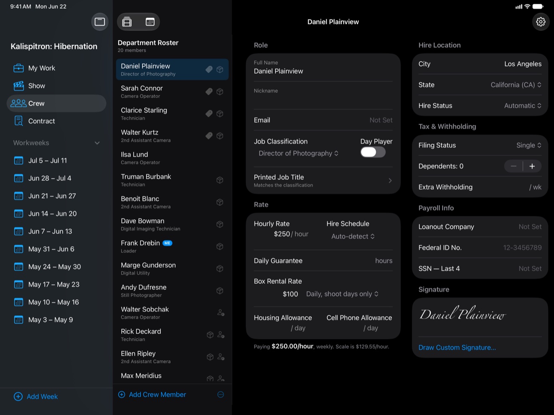Viewport: 554px width, 415px height.
Task: Click Add Crew Member
Action: (x=152, y=394)
